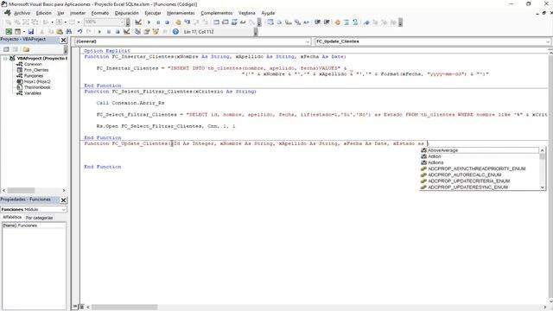The height and width of the screenshot is (311, 553).
Task: Click the Outdent icon in Edit toolbar
Action: click(327, 22)
